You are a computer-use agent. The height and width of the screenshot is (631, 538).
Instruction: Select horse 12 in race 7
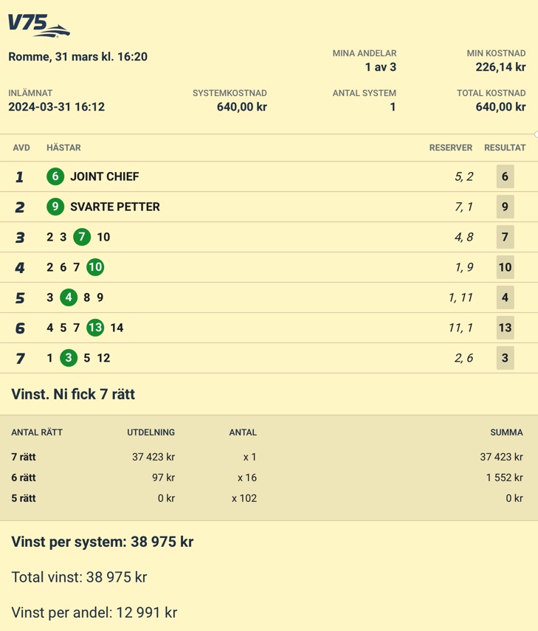(x=103, y=358)
